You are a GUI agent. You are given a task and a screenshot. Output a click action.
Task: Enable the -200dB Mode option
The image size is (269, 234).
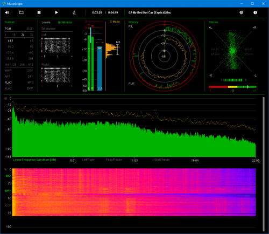[x=161, y=160]
